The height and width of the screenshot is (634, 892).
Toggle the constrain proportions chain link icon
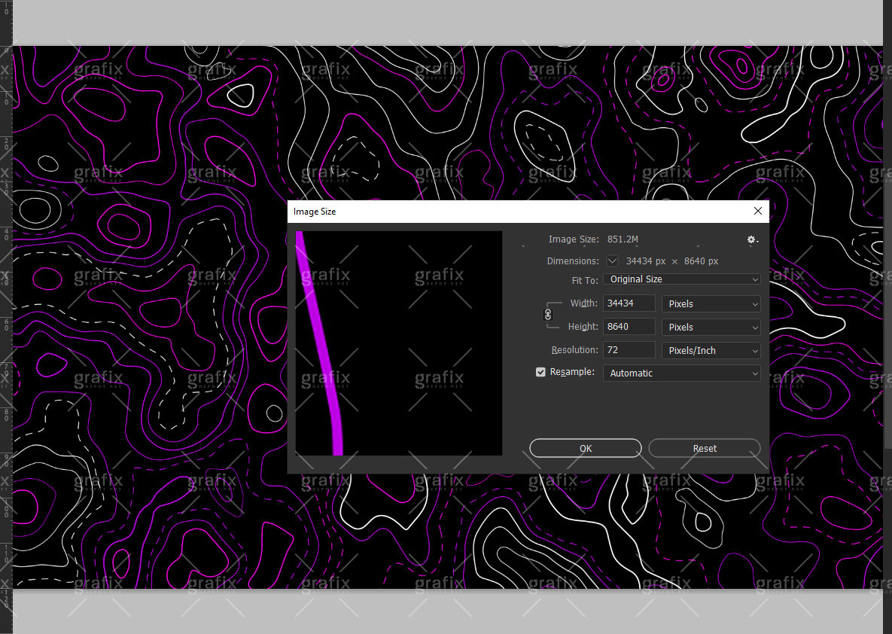tap(548, 315)
